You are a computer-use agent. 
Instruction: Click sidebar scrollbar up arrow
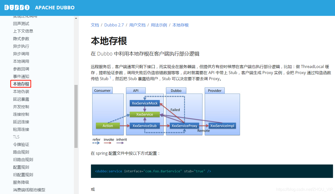pyautogui.click(x=76, y=18)
